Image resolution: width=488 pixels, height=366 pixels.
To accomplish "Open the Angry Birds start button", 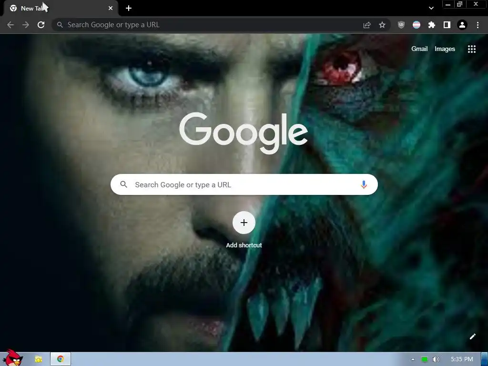I will pyautogui.click(x=12, y=358).
